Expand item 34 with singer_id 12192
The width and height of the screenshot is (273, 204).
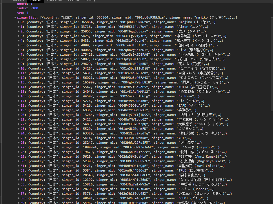pos(19,180)
